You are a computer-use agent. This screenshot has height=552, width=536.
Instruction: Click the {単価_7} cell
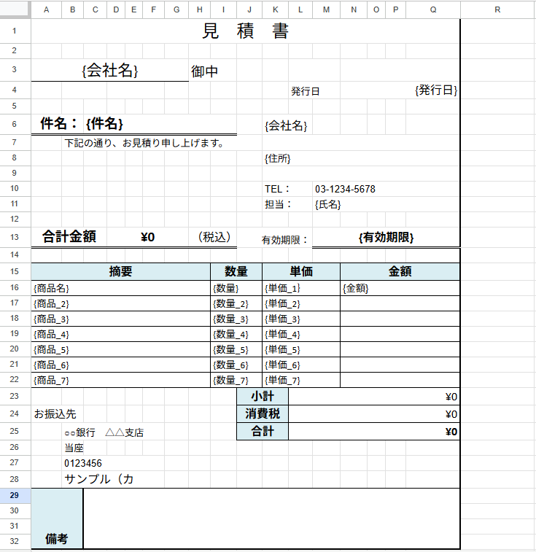point(301,380)
